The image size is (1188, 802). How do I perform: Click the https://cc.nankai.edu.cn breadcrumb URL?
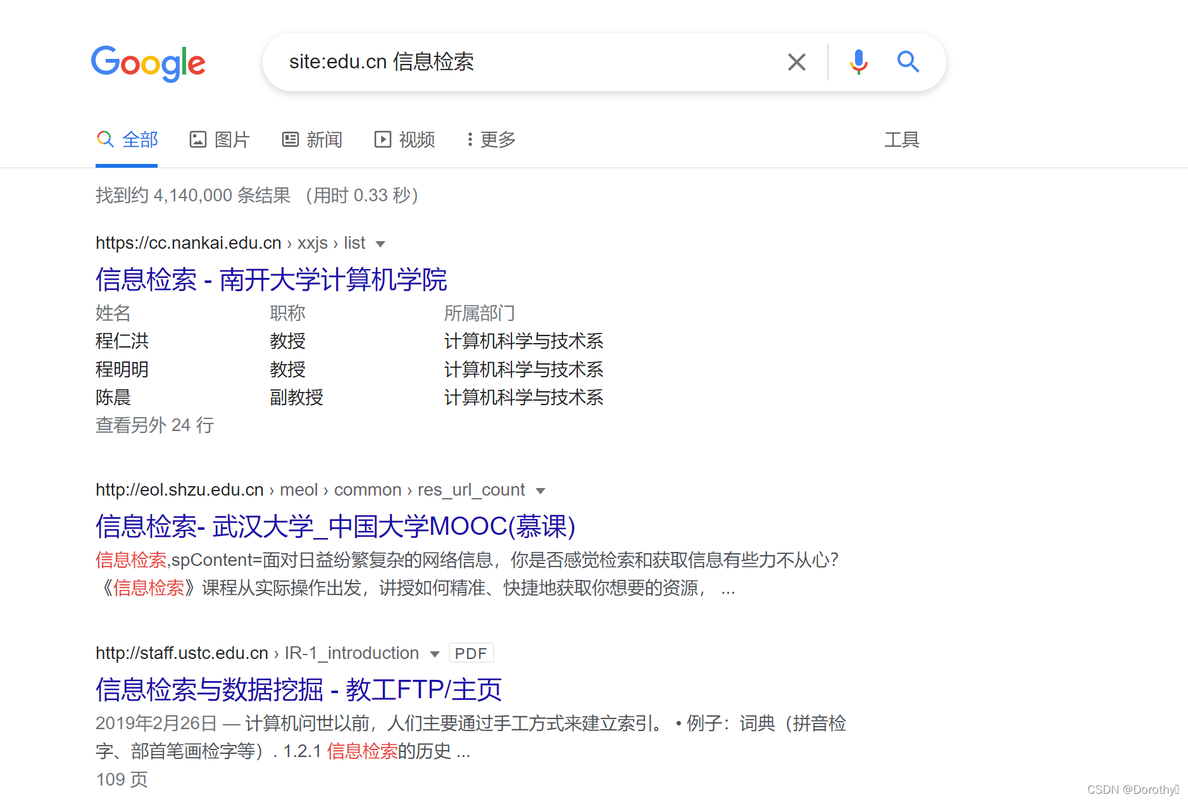point(188,243)
